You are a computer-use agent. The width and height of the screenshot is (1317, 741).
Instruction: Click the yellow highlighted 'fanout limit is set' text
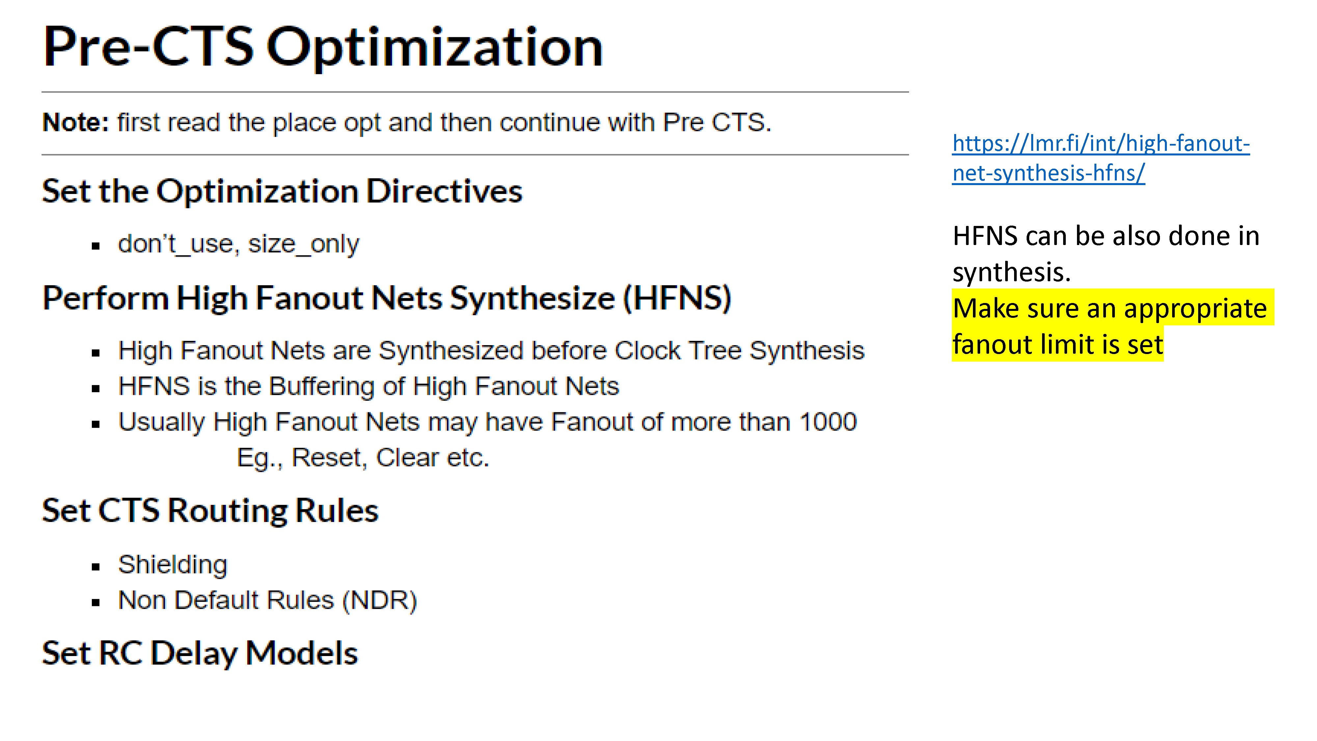tap(1058, 343)
